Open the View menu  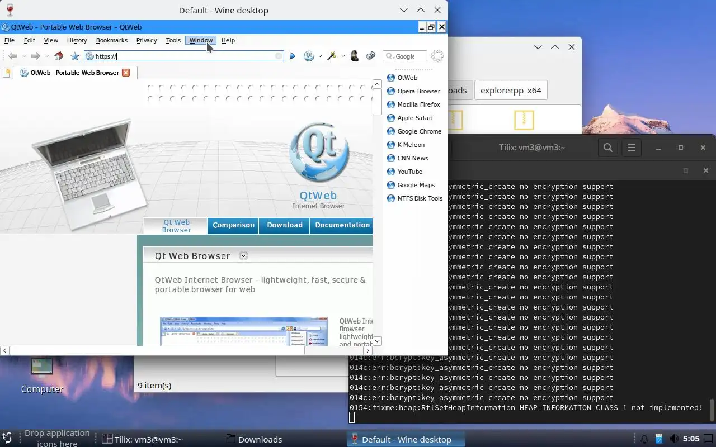[51, 40]
